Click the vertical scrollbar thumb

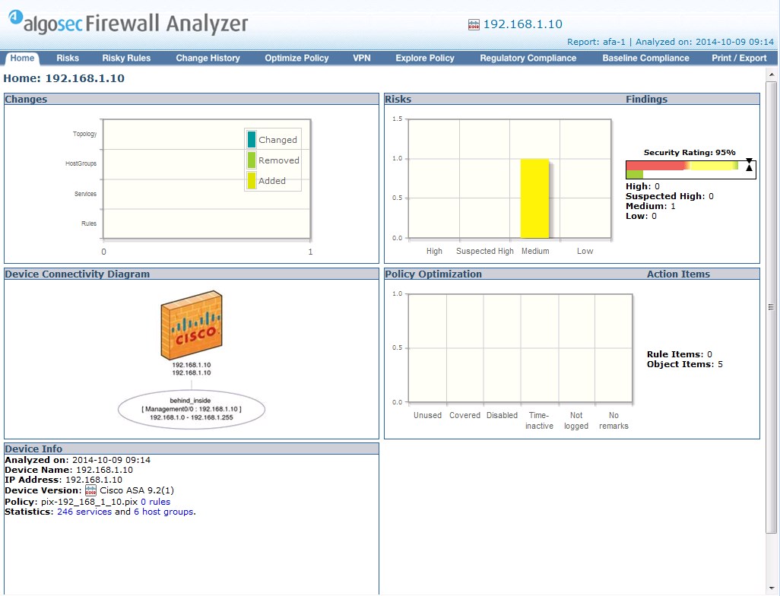(x=772, y=307)
